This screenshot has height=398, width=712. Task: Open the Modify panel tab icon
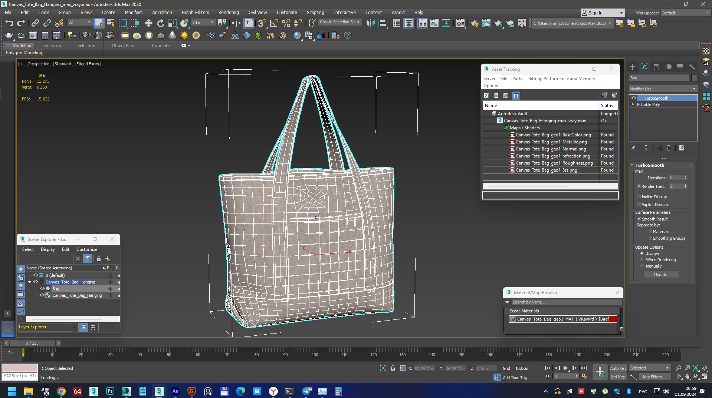click(644, 67)
